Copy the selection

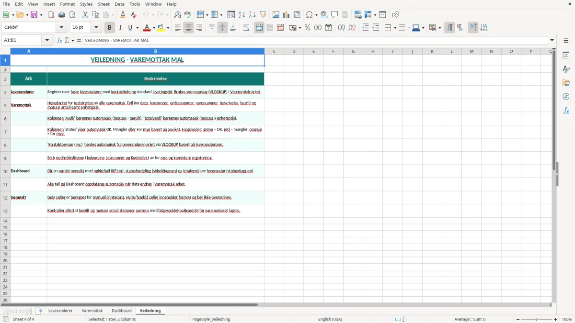pos(96,15)
